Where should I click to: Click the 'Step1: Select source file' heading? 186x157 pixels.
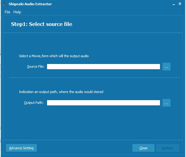point(42,24)
